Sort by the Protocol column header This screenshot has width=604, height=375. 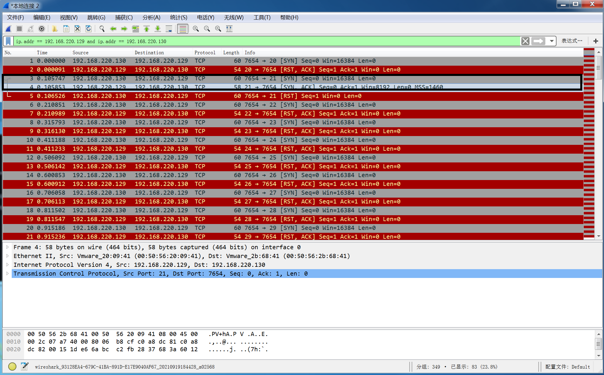point(207,52)
